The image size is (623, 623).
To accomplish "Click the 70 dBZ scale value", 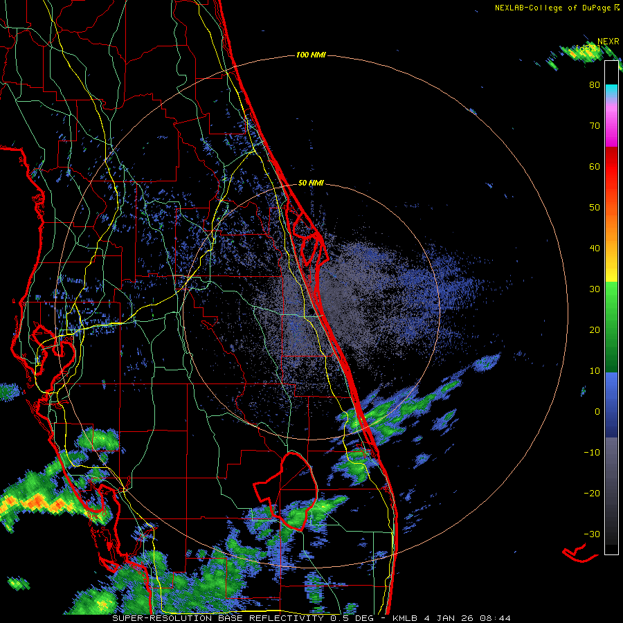I will (595, 126).
